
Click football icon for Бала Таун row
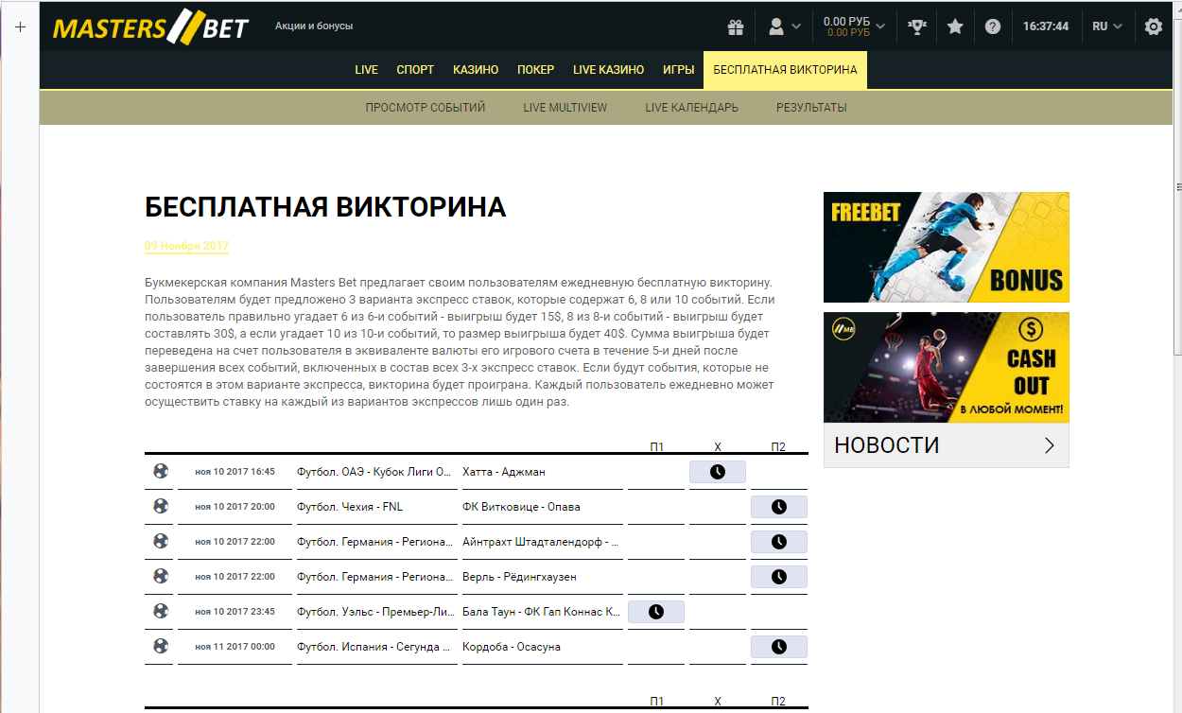pos(161,611)
